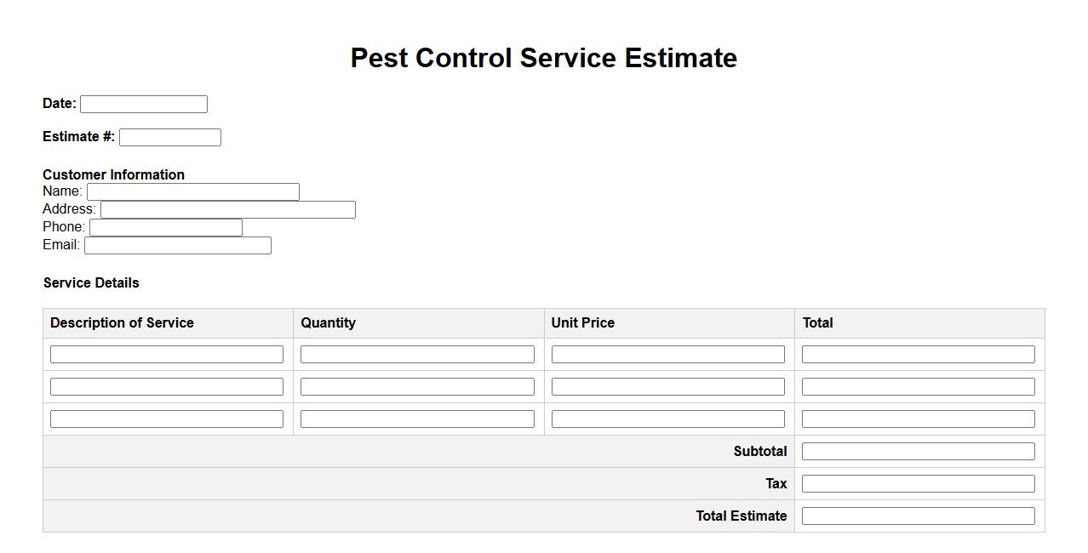Click second row Description of Service field

pos(167,386)
